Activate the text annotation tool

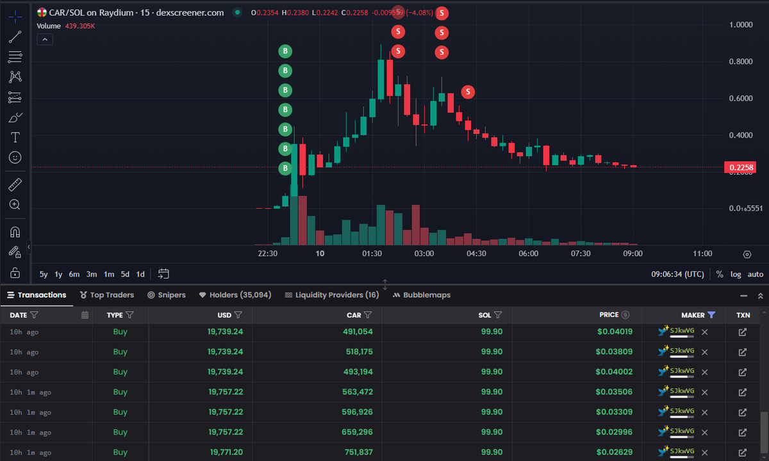point(14,137)
